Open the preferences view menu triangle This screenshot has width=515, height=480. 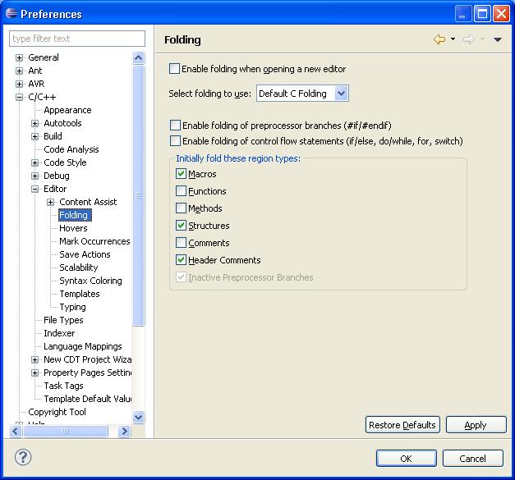coord(497,39)
